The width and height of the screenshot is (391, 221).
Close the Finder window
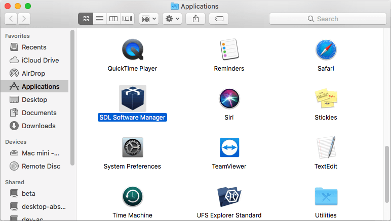8,6
